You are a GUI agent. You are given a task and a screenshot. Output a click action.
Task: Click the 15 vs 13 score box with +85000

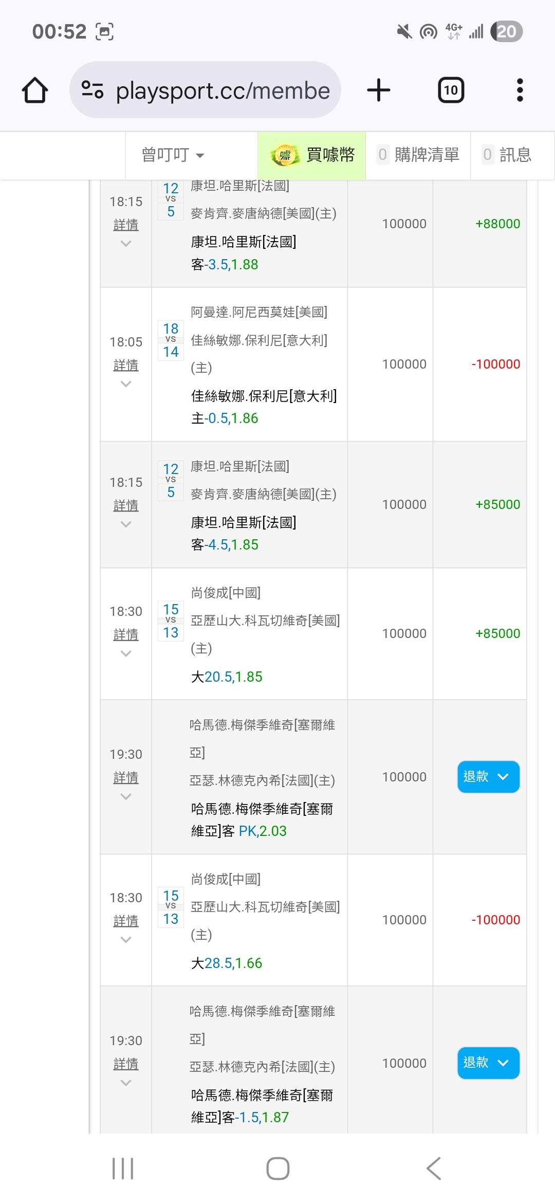tap(171, 621)
